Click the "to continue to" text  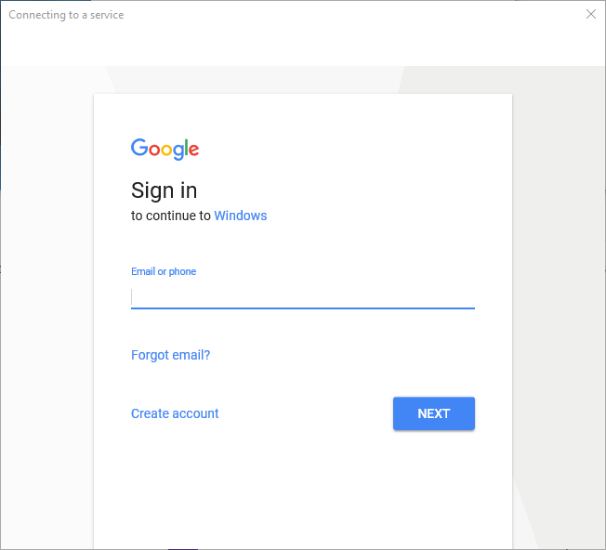click(171, 216)
